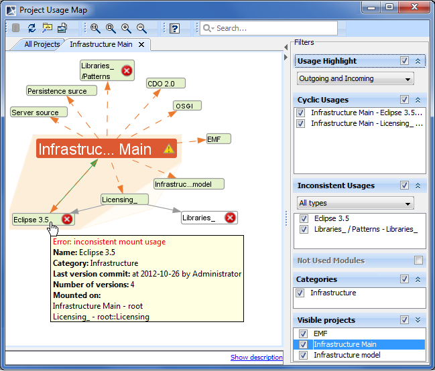Click the fit in window zoom icon
The height and width of the screenshot is (371, 435).
pyautogui.click(x=111, y=28)
